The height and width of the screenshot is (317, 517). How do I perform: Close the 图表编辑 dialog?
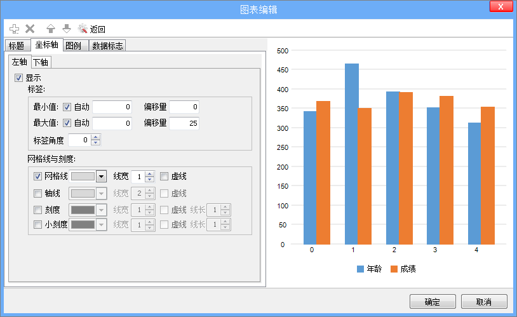(501, 6)
